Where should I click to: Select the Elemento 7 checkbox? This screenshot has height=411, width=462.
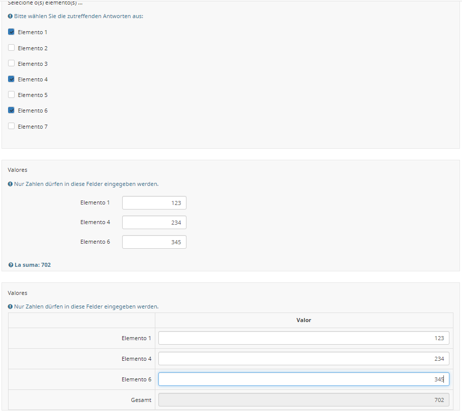[x=12, y=127]
